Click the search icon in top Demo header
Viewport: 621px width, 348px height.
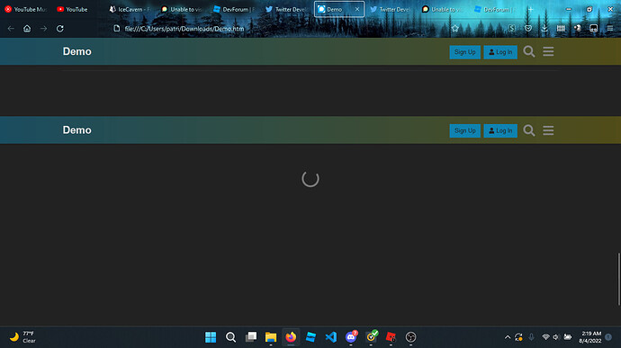[x=529, y=51]
